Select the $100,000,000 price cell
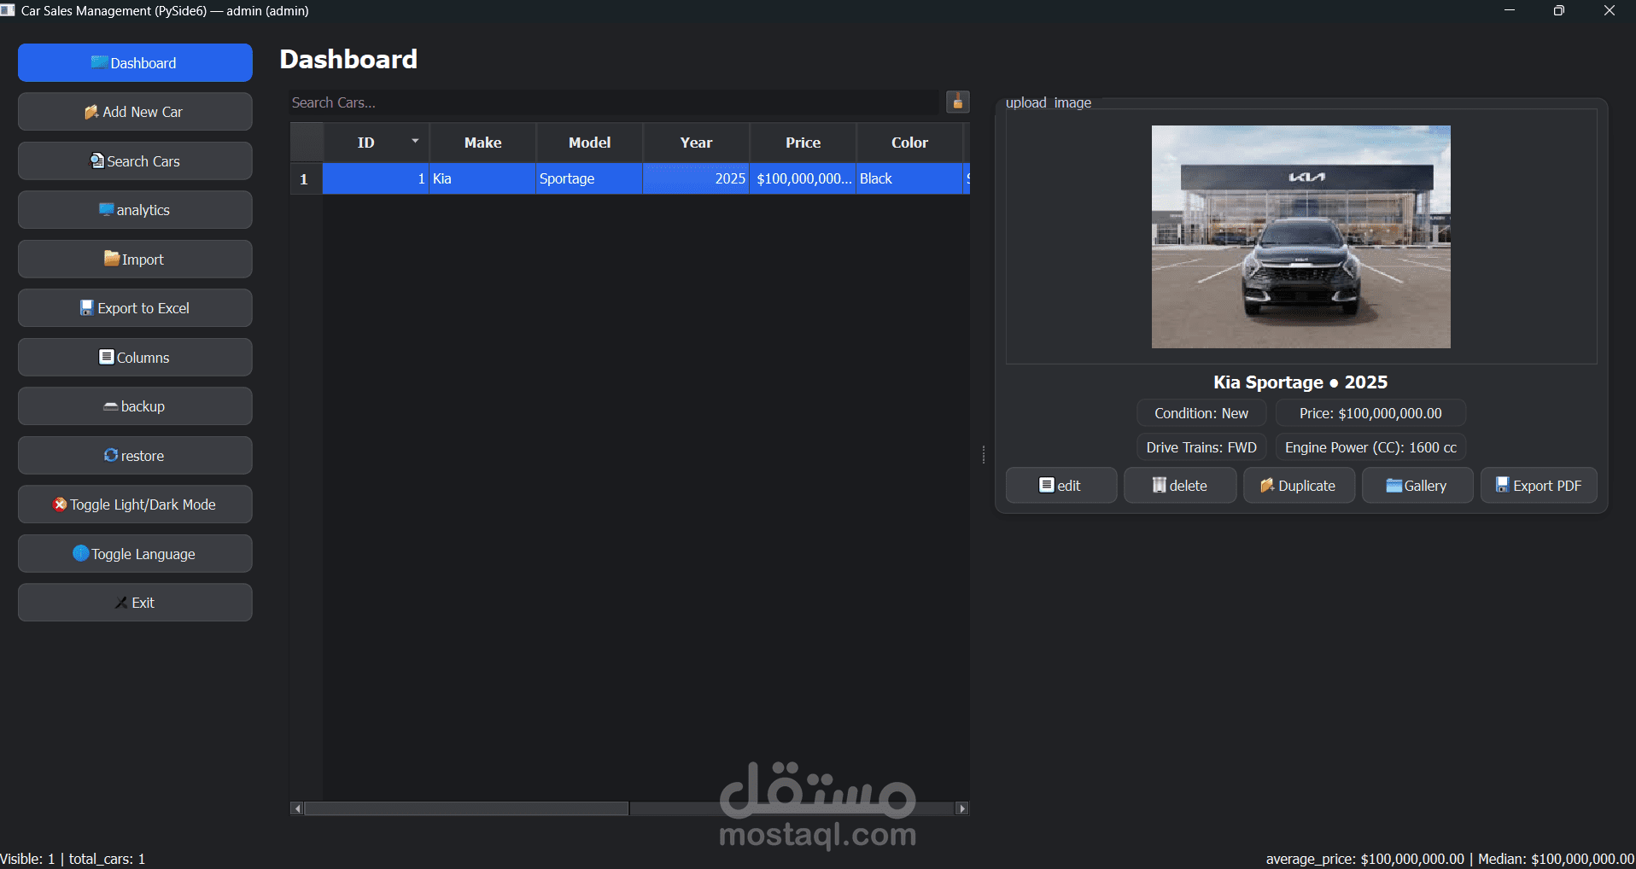Viewport: 1636px width, 869px height. tap(803, 178)
